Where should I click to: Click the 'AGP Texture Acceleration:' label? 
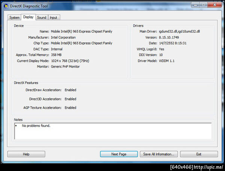(42, 108)
